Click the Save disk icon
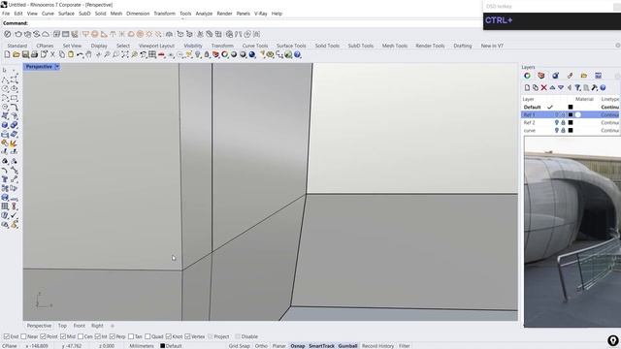This screenshot has width=621, height=349. 25,54
